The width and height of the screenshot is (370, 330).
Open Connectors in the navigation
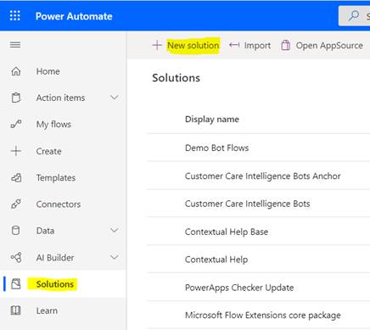click(x=59, y=204)
